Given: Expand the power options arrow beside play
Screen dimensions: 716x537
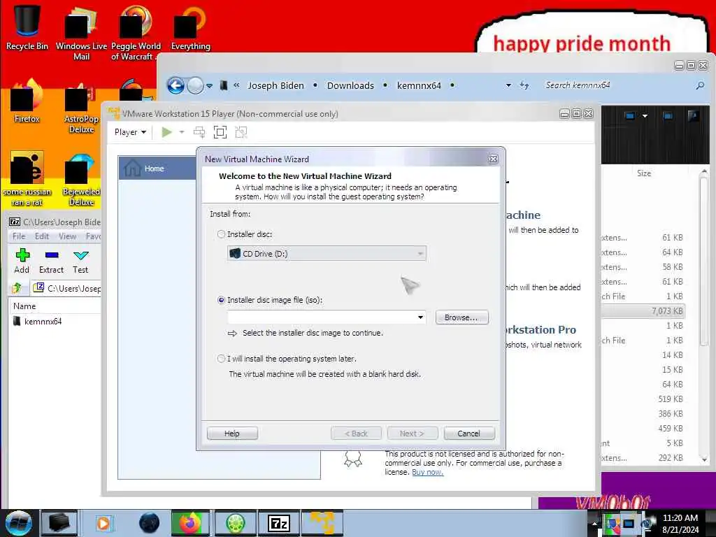Looking at the screenshot, I should (182, 132).
